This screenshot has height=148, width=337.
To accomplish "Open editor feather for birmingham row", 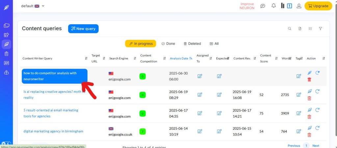I will 309,128.
